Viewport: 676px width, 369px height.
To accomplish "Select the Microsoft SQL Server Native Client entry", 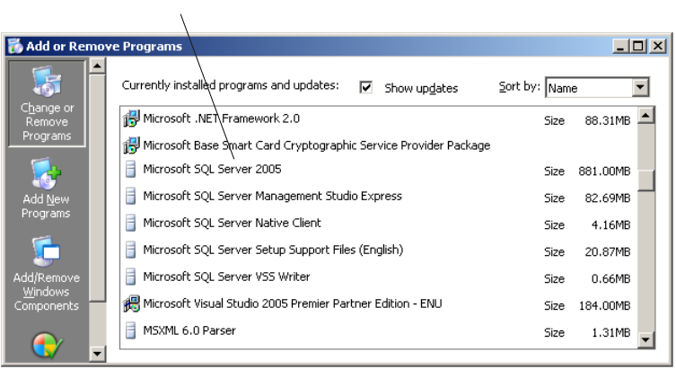I will coord(232,224).
